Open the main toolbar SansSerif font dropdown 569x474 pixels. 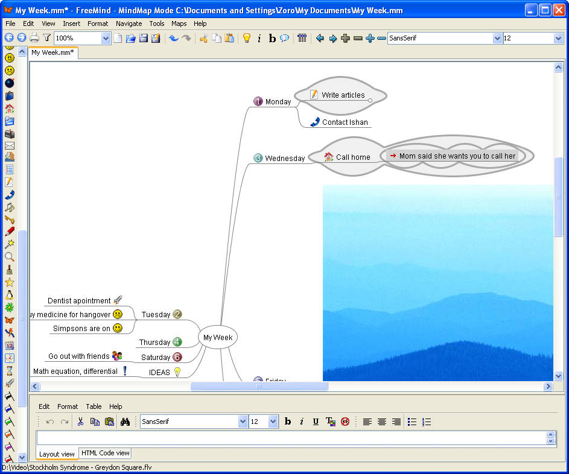498,38
